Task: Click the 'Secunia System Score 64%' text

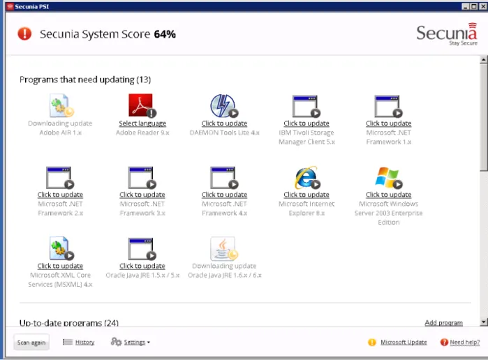Action: pyautogui.click(x=108, y=34)
